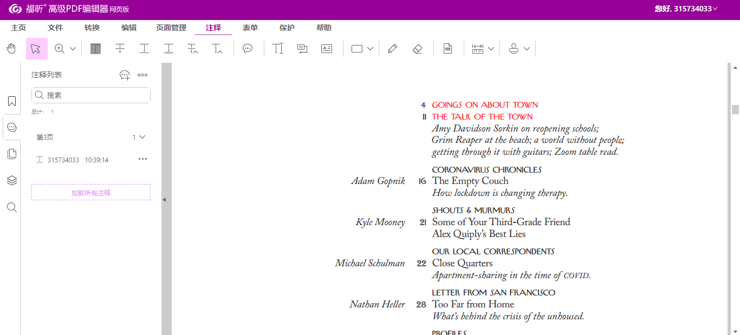Add a sticky note comment
Image resolution: width=740 pixels, height=335 pixels.
click(x=248, y=49)
